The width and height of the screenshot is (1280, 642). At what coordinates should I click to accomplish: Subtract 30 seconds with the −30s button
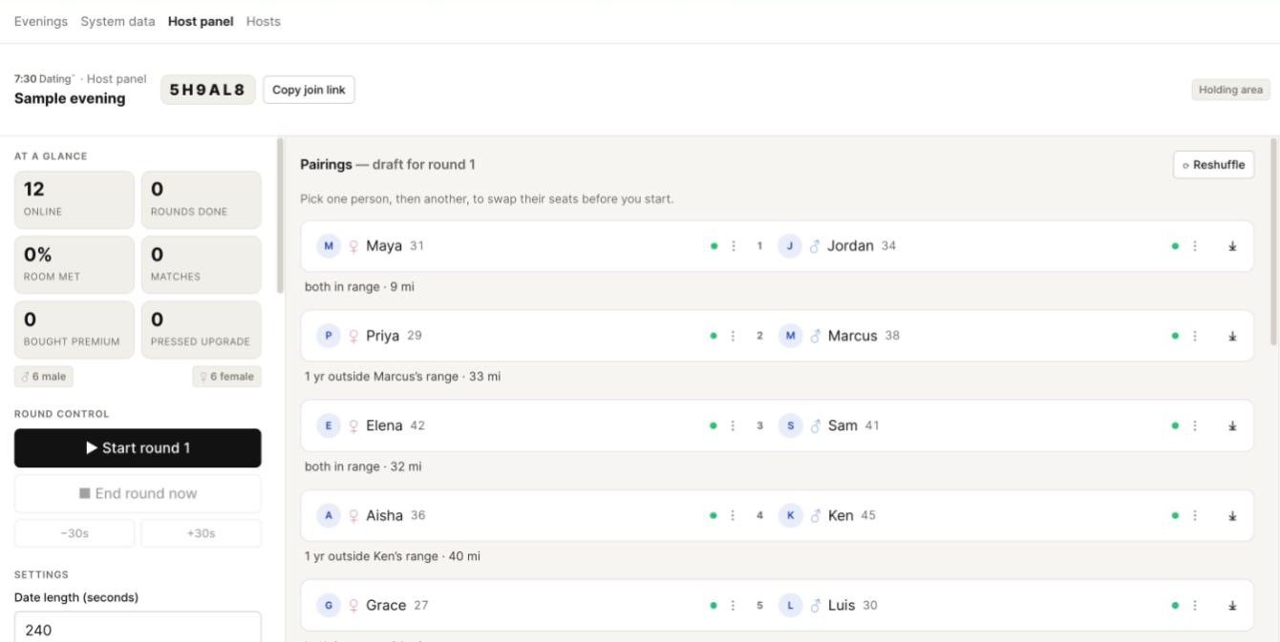point(75,533)
